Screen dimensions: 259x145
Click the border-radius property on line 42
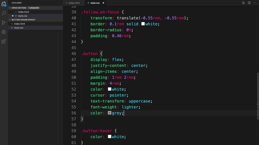tap(106, 30)
